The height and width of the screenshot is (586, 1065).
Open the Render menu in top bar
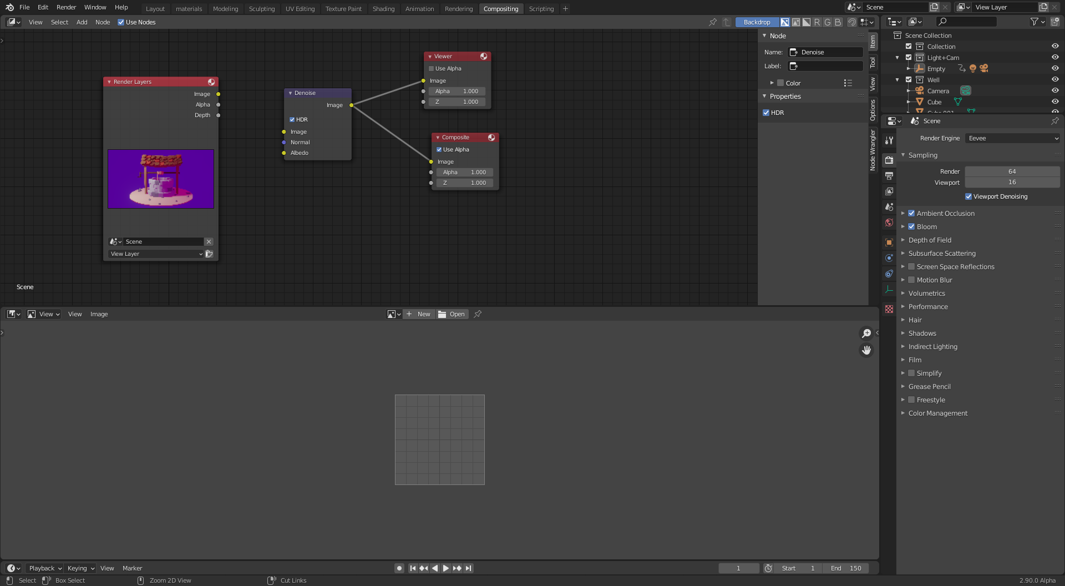pos(66,7)
